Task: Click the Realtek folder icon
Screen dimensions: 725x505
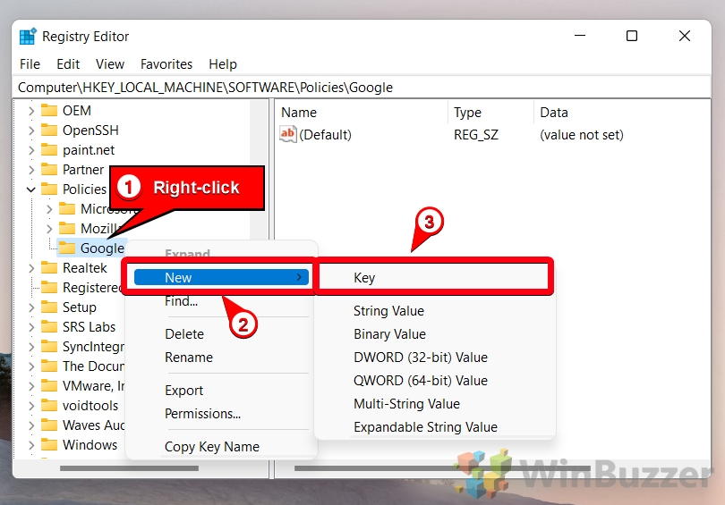Action: click(x=49, y=268)
